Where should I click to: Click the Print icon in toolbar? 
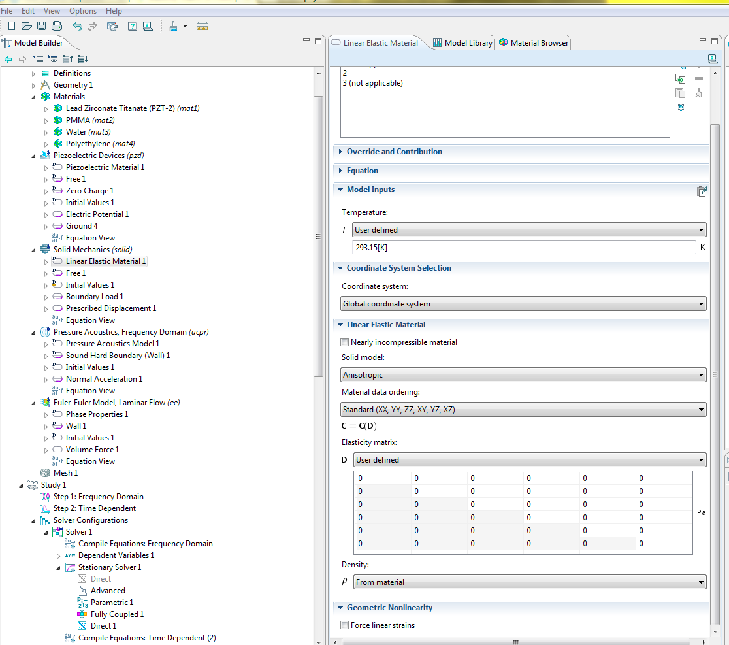pyautogui.click(x=57, y=26)
